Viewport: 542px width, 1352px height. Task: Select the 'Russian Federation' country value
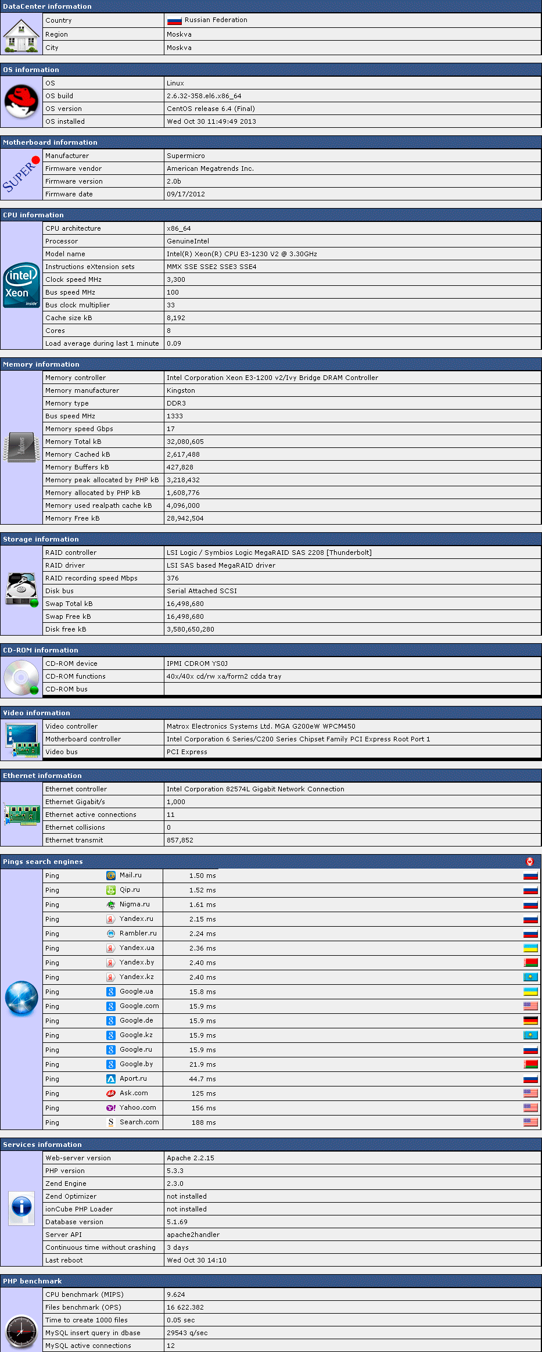216,20
